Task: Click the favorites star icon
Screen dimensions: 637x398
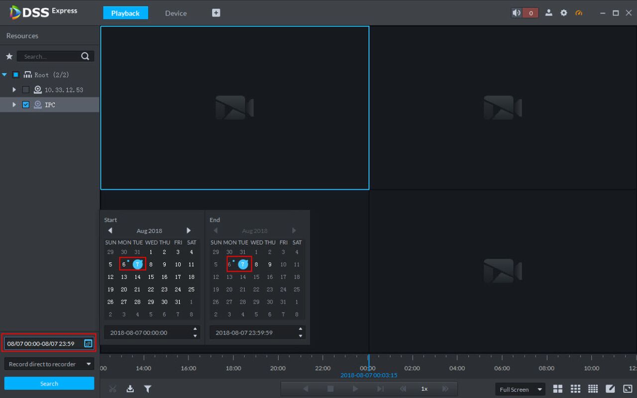Action: point(9,56)
